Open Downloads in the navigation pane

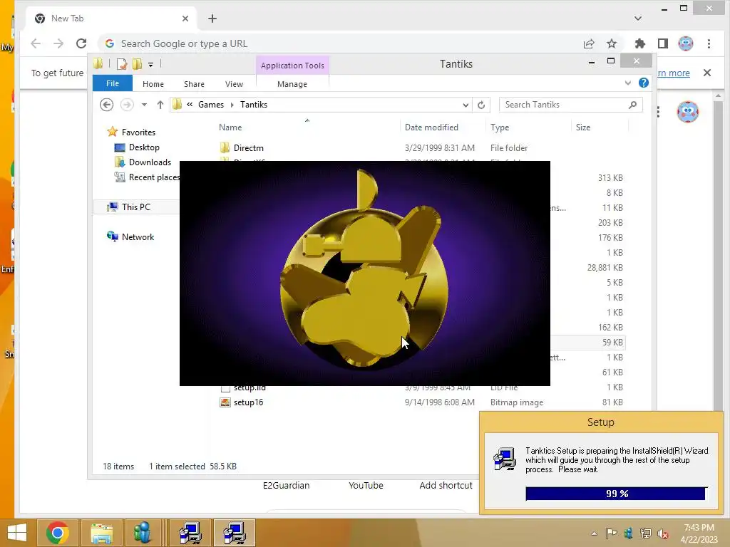point(150,162)
